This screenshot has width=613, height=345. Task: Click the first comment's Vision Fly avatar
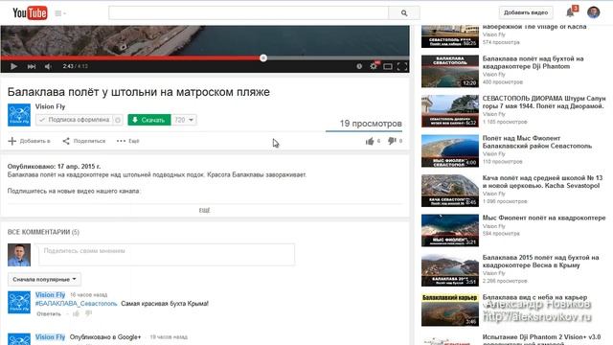coord(19,302)
